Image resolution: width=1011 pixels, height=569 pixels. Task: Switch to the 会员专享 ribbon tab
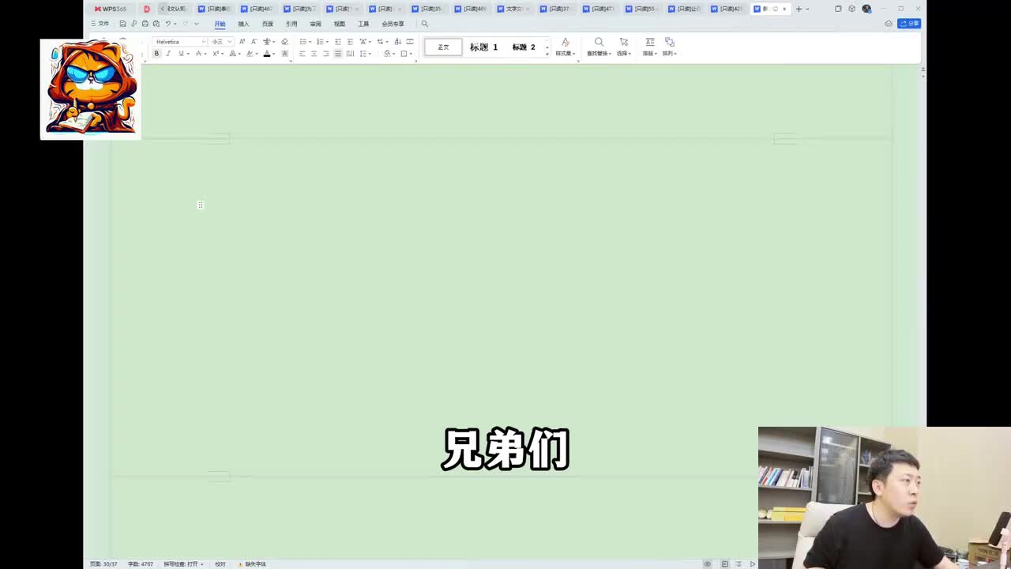click(393, 24)
